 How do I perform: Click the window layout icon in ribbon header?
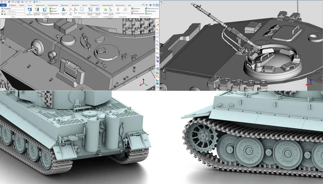pyautogui.click(x=157, y=5)
